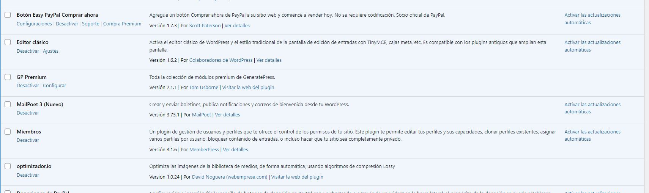View details of Miembros version 3.1.6
Image resolution: width=649 pixels, height=193 pixels.
tap(236, 149)
